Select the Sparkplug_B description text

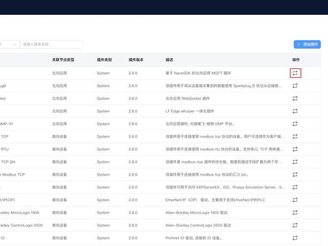(223, 86)
